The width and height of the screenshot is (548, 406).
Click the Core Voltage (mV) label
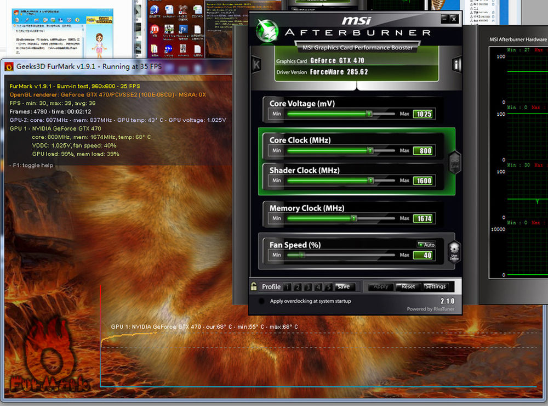click(x=302, y=104)
